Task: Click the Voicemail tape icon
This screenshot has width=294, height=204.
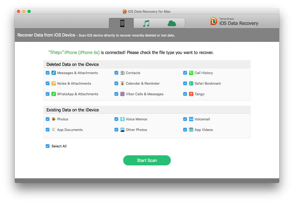Action: [191, 119]
